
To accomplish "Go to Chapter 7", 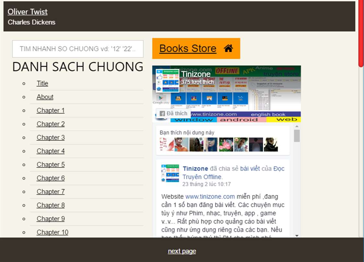I will click(51, 191).
